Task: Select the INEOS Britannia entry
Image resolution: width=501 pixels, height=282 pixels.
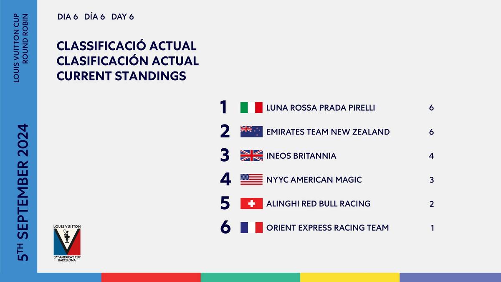Action: coord(301,156)
